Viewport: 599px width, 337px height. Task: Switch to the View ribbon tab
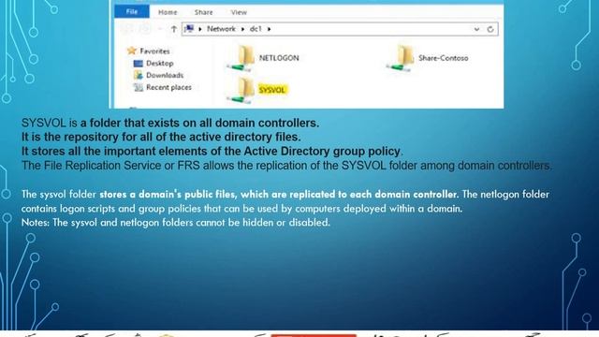tap(239, 12)
